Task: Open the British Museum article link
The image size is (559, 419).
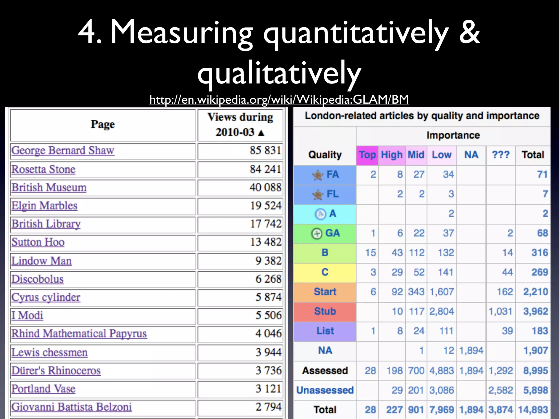Action: tap(49, 187)
